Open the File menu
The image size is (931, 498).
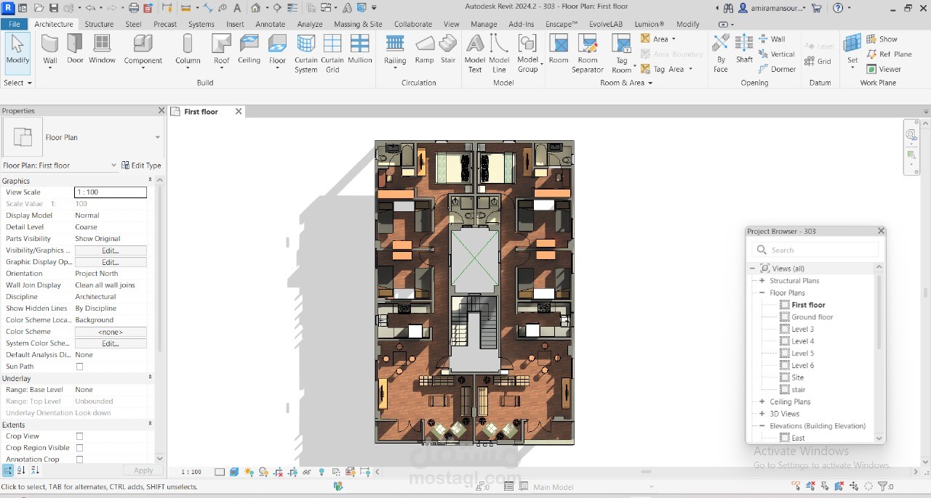coord(15,24)
